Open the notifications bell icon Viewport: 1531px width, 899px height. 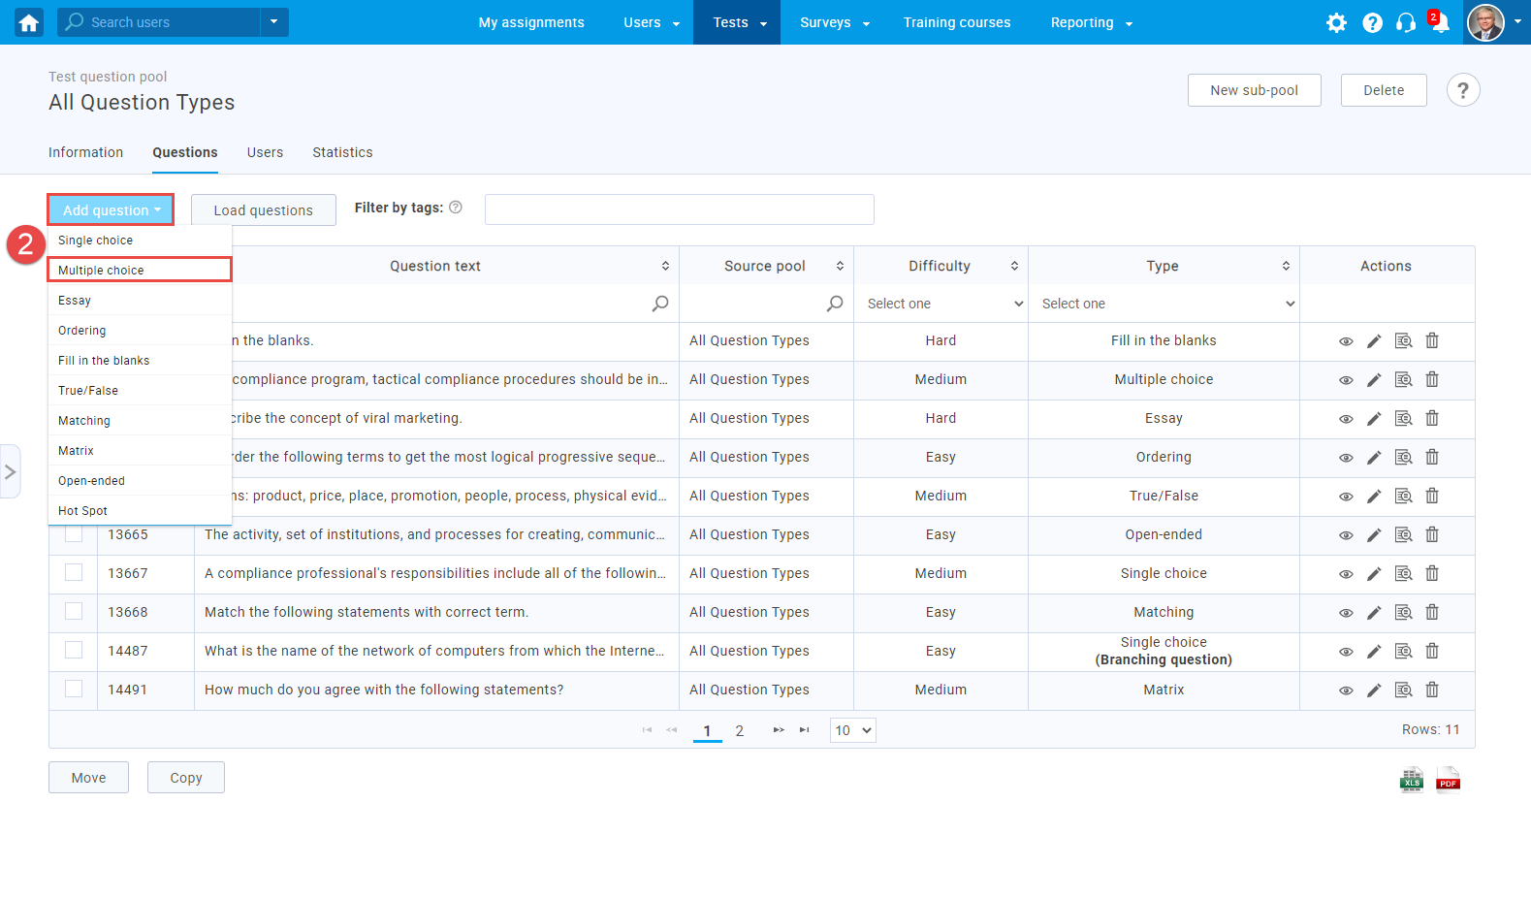coord(1440,22)
